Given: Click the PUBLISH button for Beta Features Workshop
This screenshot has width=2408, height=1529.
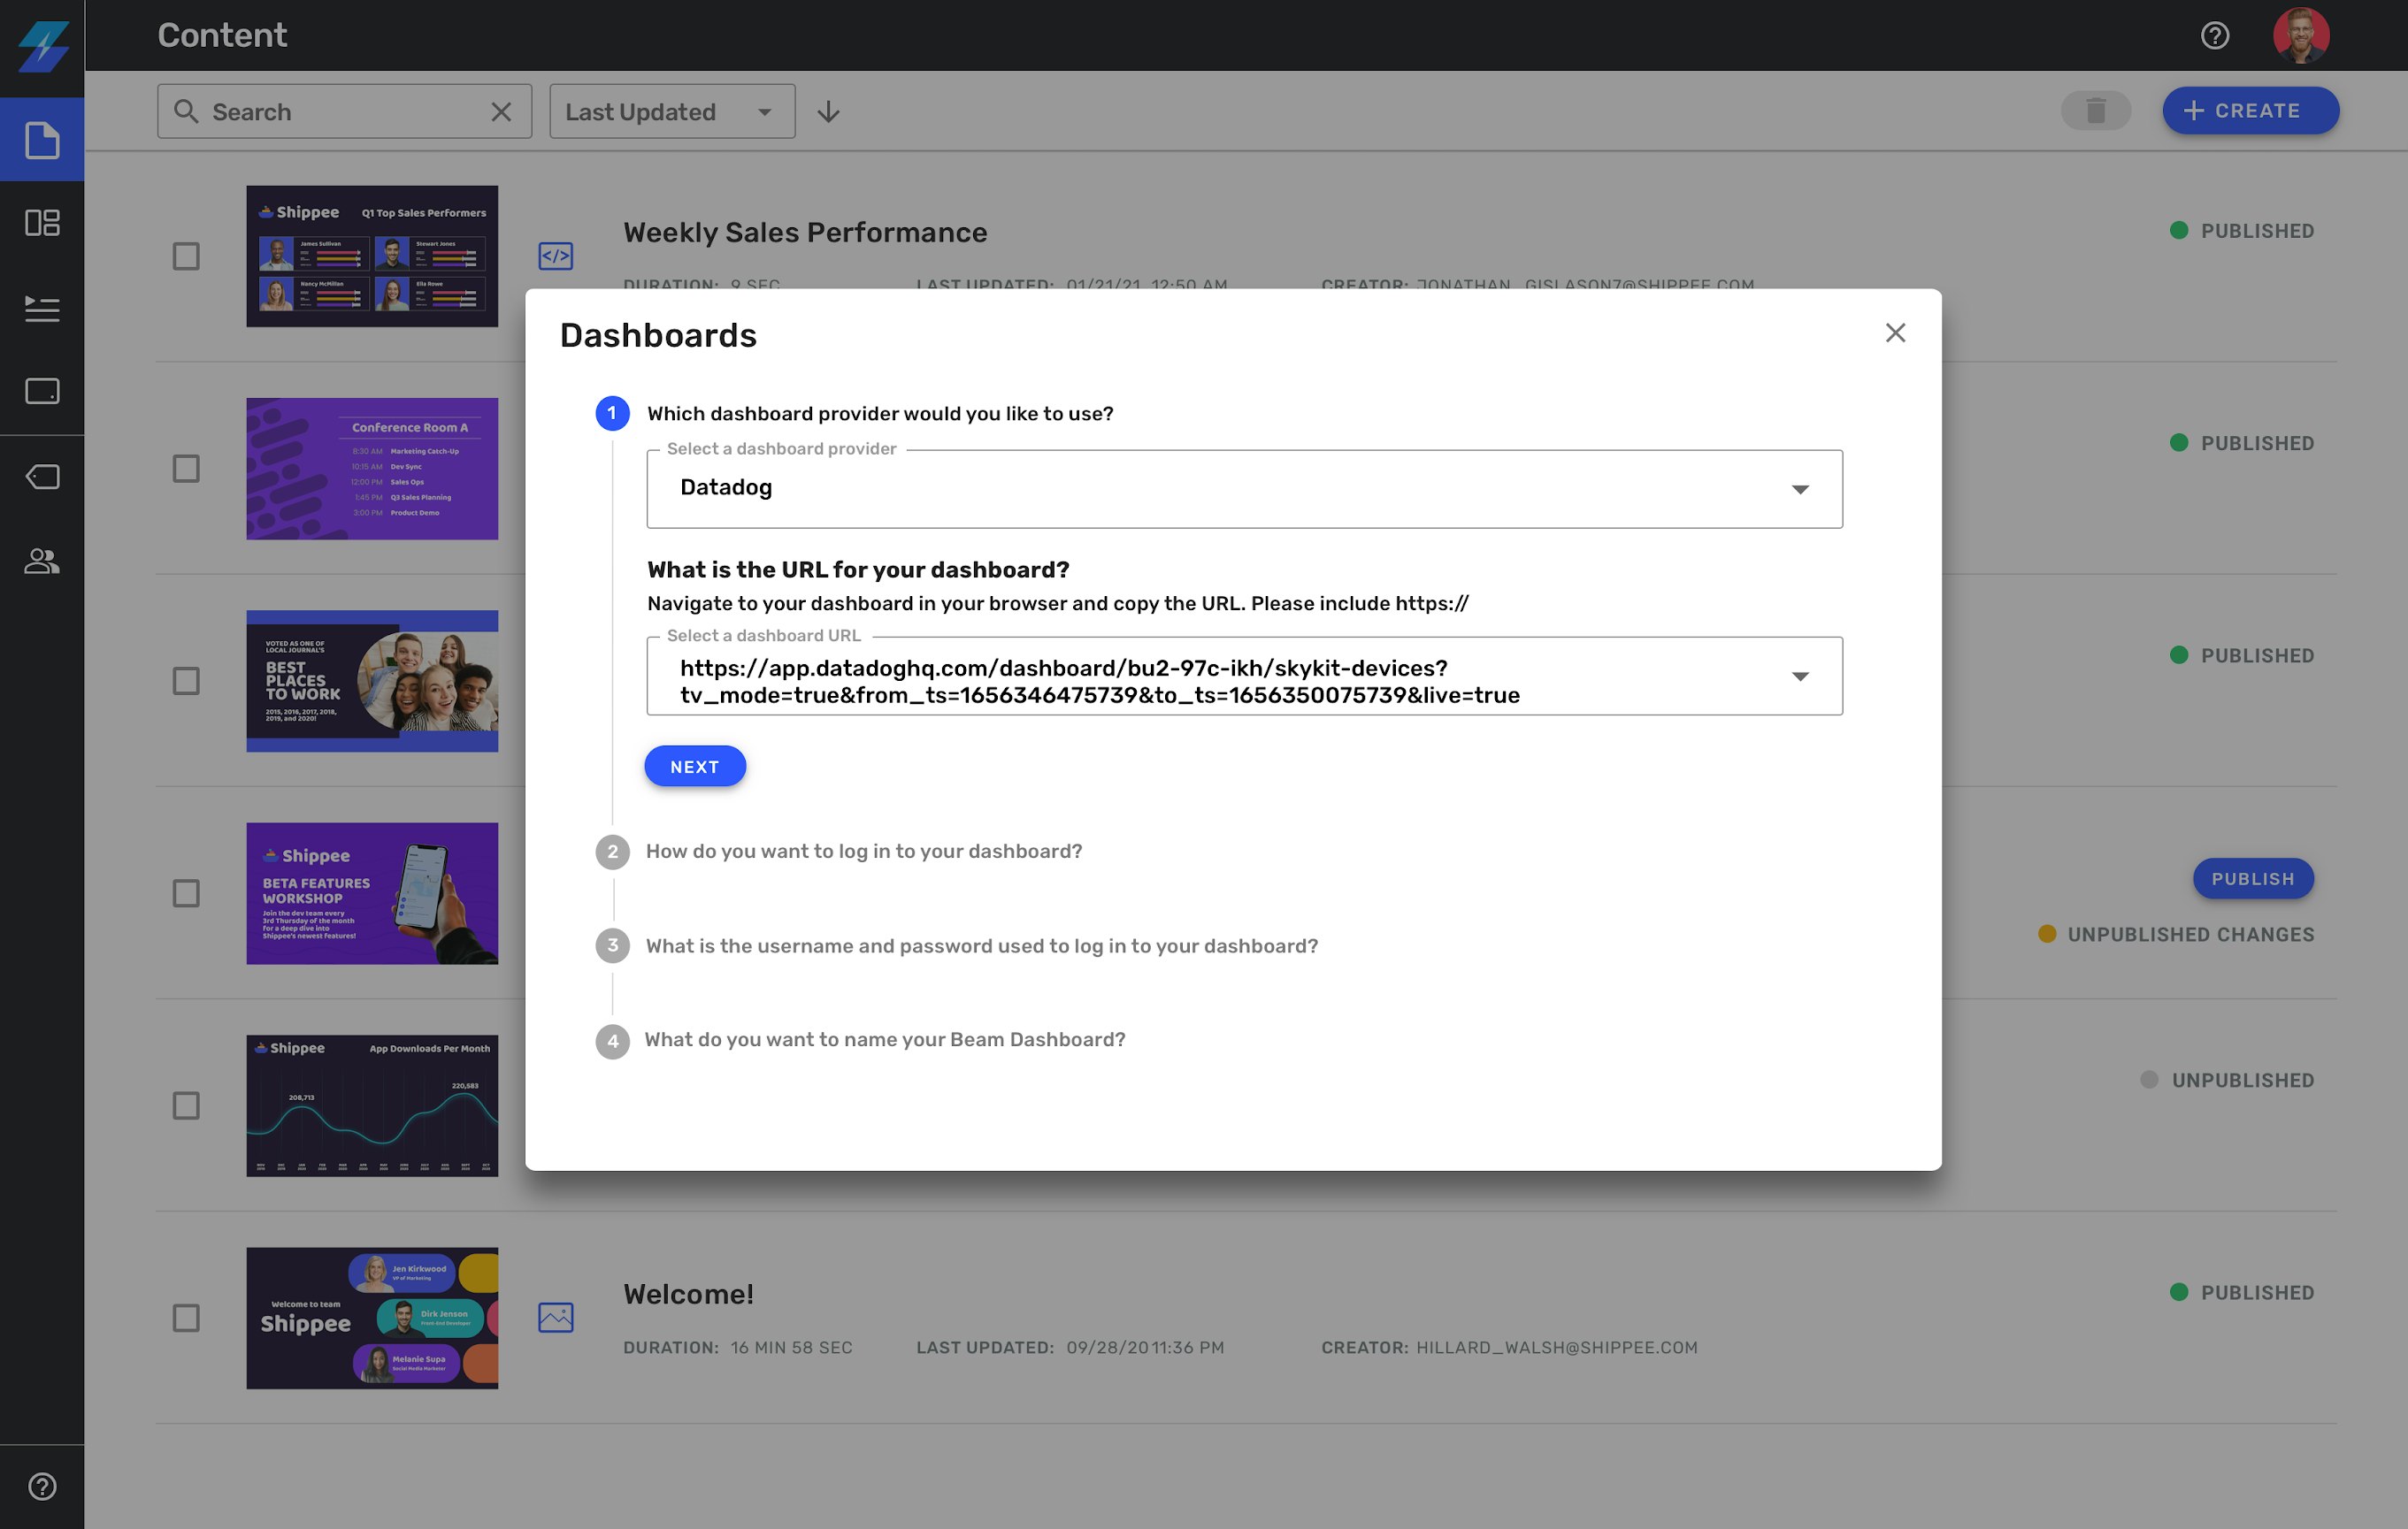Looking at the screenshot, I should (2253, 878).
